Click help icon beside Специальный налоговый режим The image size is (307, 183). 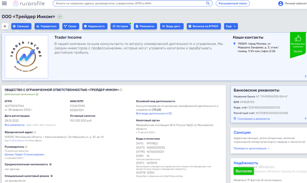pos(51,176)
